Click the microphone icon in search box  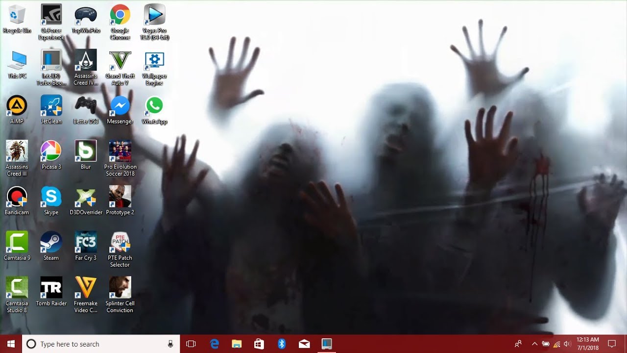point(170,344)
